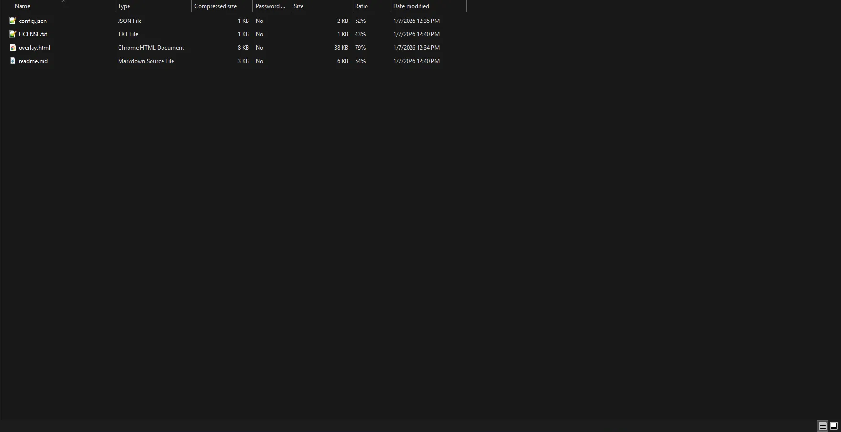The image size is (841, 432).
Task: Switch to details view using status bar icon
Action: [x=823, y=425]
